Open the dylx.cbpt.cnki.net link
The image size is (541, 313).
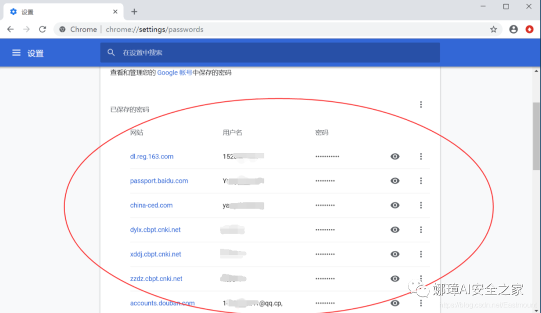click(x=155, y=229)
